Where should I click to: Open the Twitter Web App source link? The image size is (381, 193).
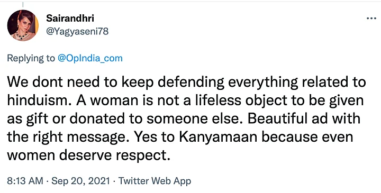coord(155,181)
